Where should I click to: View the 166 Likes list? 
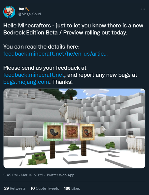[72, 188]
